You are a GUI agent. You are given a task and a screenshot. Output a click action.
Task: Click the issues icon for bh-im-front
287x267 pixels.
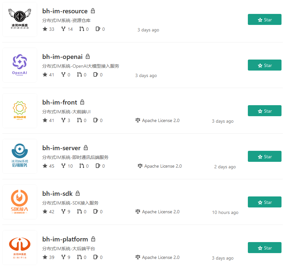(x=95, y=120)
